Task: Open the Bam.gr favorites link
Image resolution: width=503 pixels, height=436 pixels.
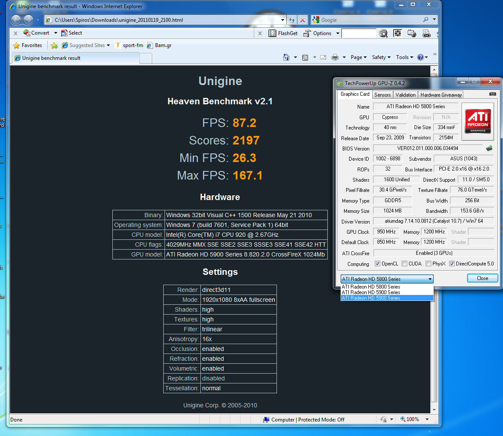Action: (x=159, y=45)
